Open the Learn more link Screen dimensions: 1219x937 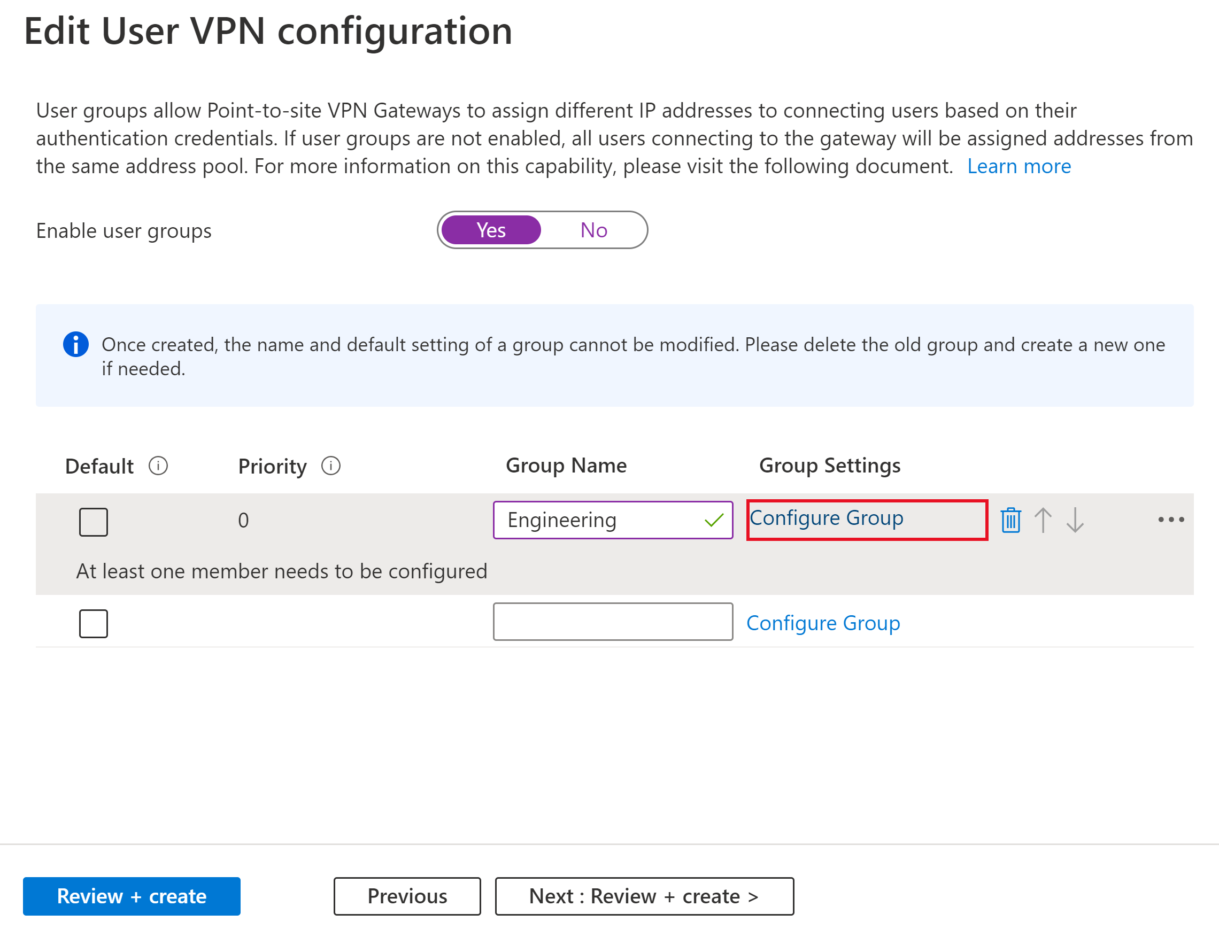click(x=1019, y=166)
